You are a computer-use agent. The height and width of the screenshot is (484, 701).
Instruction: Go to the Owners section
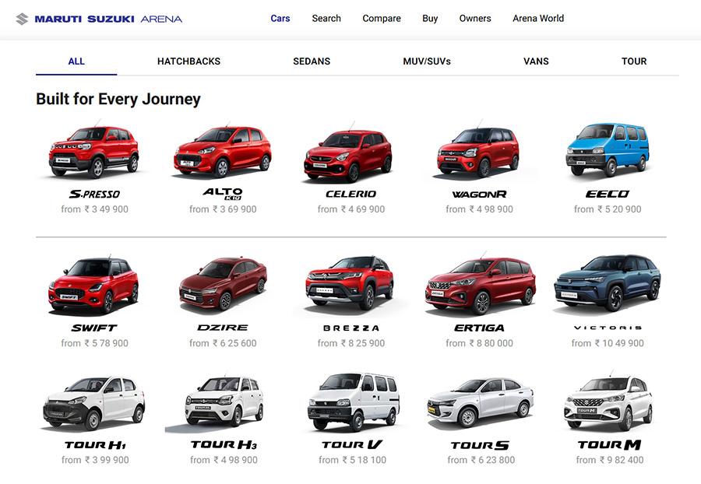(x=475, y=19)
